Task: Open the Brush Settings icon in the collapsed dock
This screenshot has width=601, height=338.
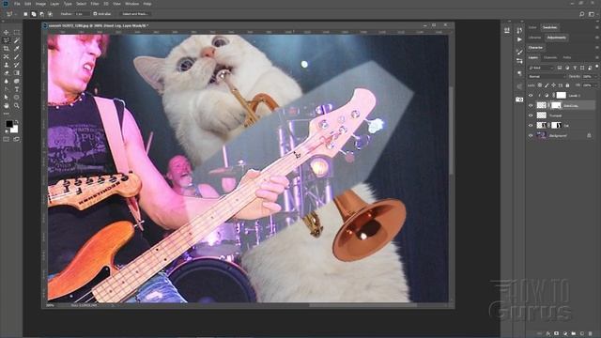Action: click(519, 52)
